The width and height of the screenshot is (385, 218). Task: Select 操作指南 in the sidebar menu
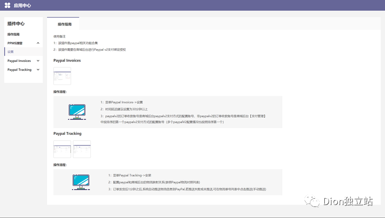point(13,34)
